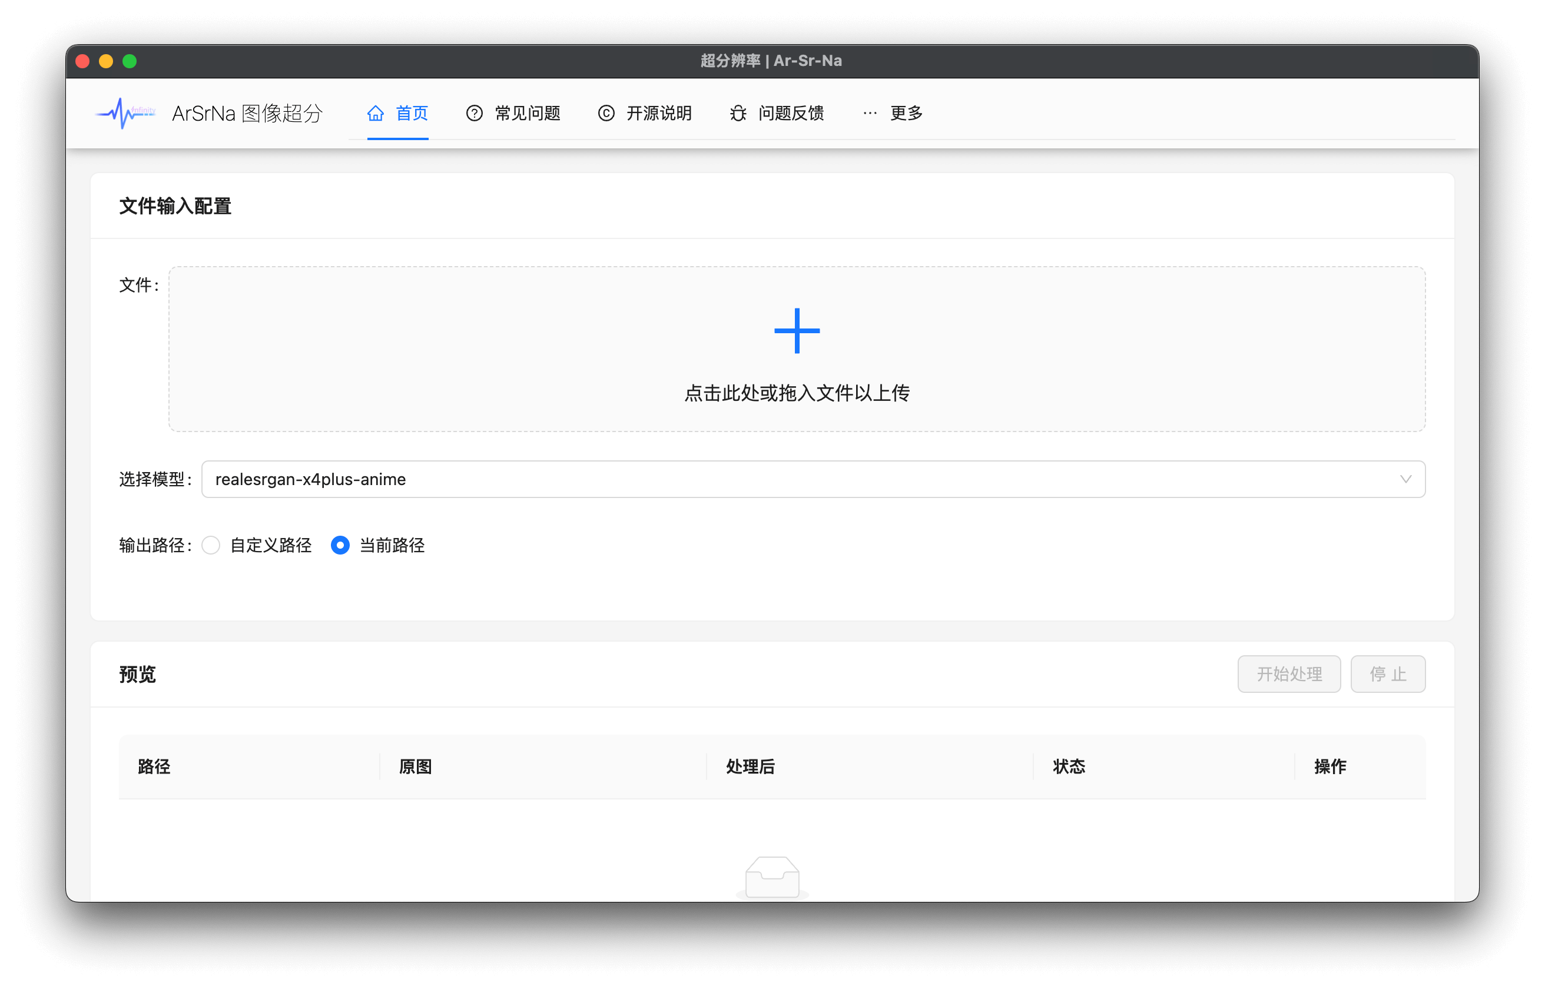Image resolution: width=1545 pixels, height=989 pixels.
Task: Click the question mark icon for 常见问题
Action: pos(474,113)
